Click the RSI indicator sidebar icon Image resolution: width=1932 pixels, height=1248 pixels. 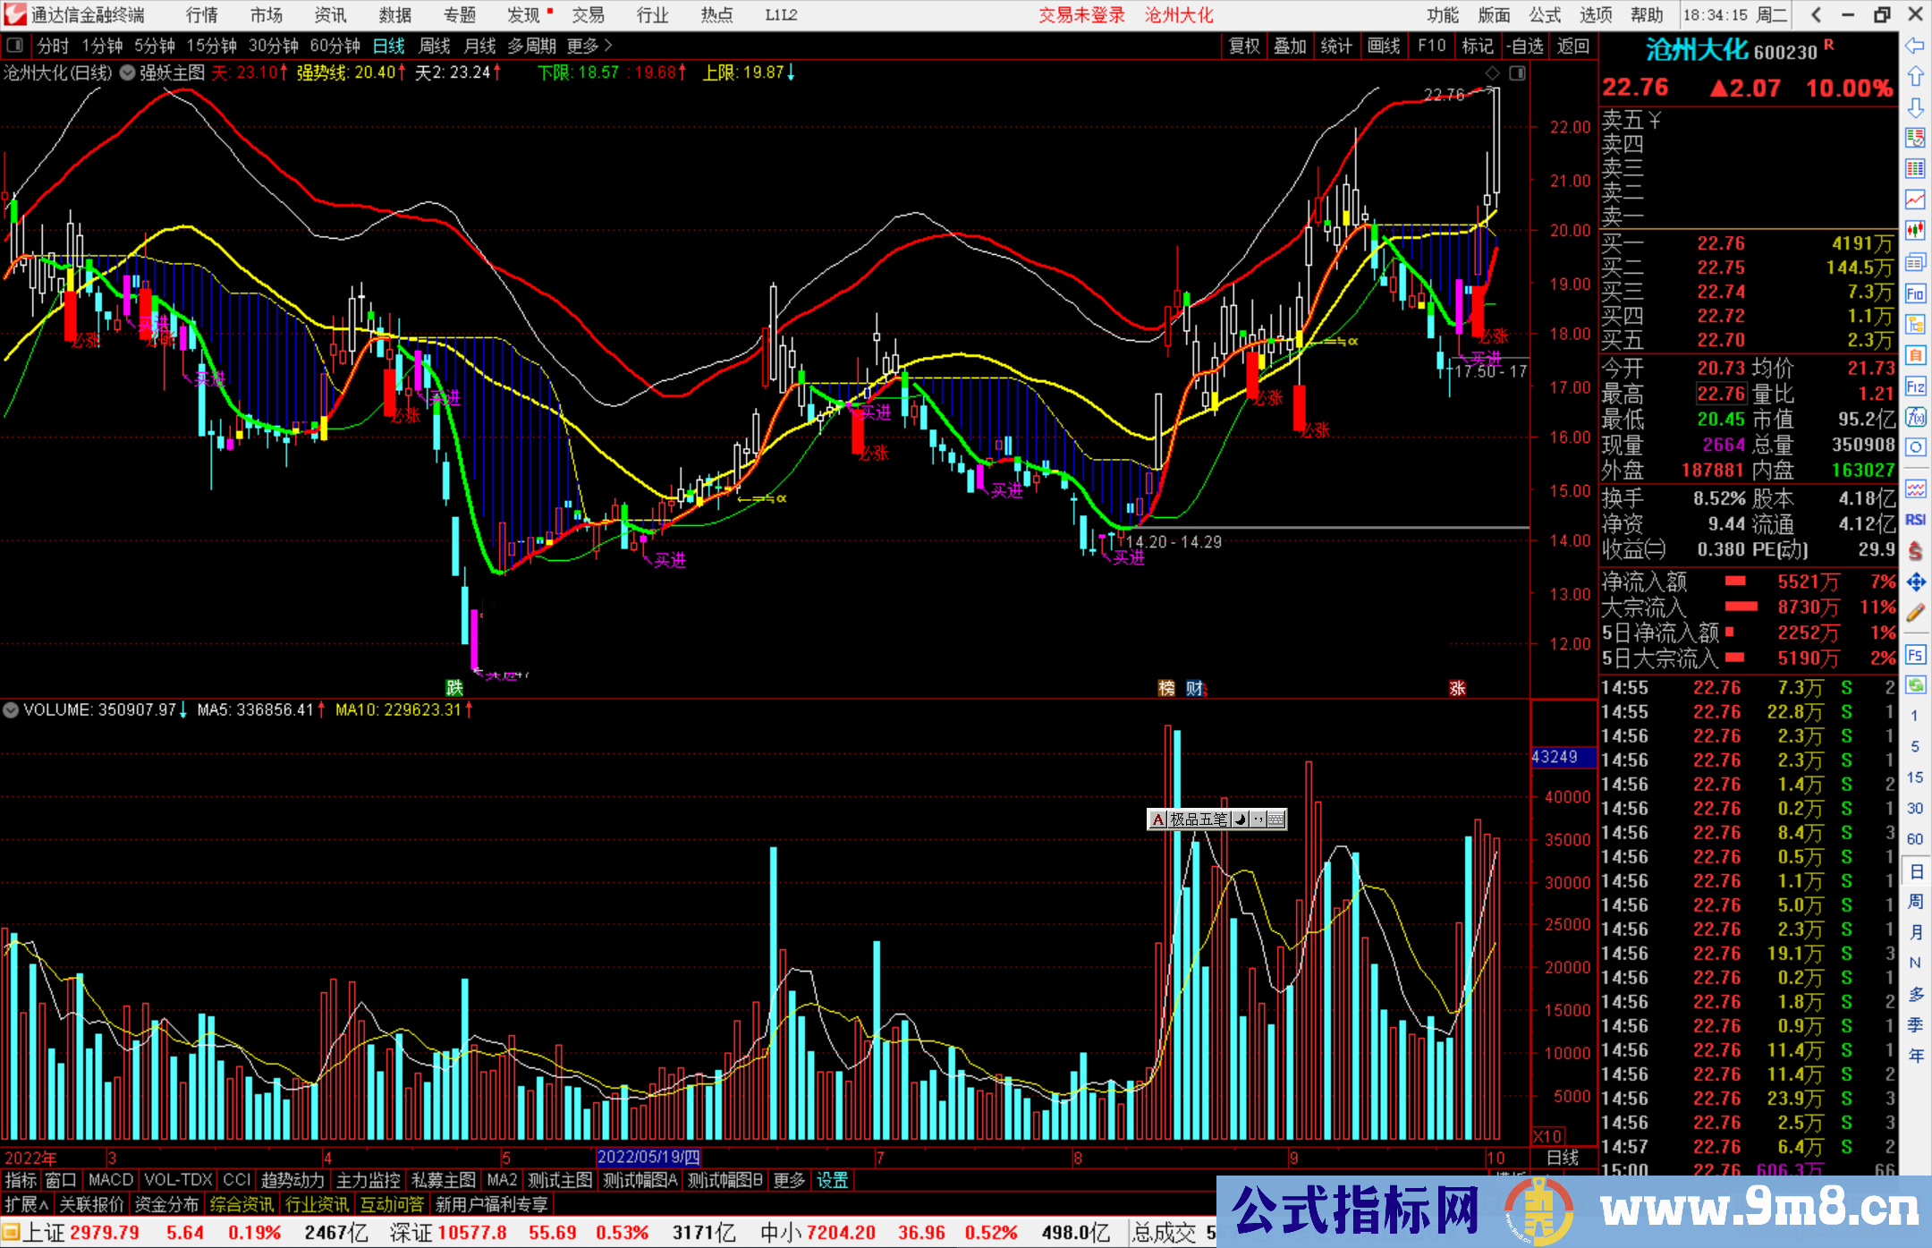[1915, 520]
